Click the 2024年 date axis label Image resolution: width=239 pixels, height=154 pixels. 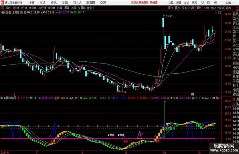[5, 152]
